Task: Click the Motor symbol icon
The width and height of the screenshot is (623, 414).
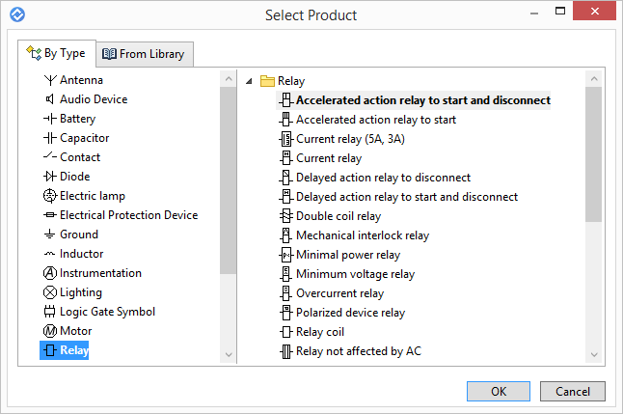Action: [50, 331]
